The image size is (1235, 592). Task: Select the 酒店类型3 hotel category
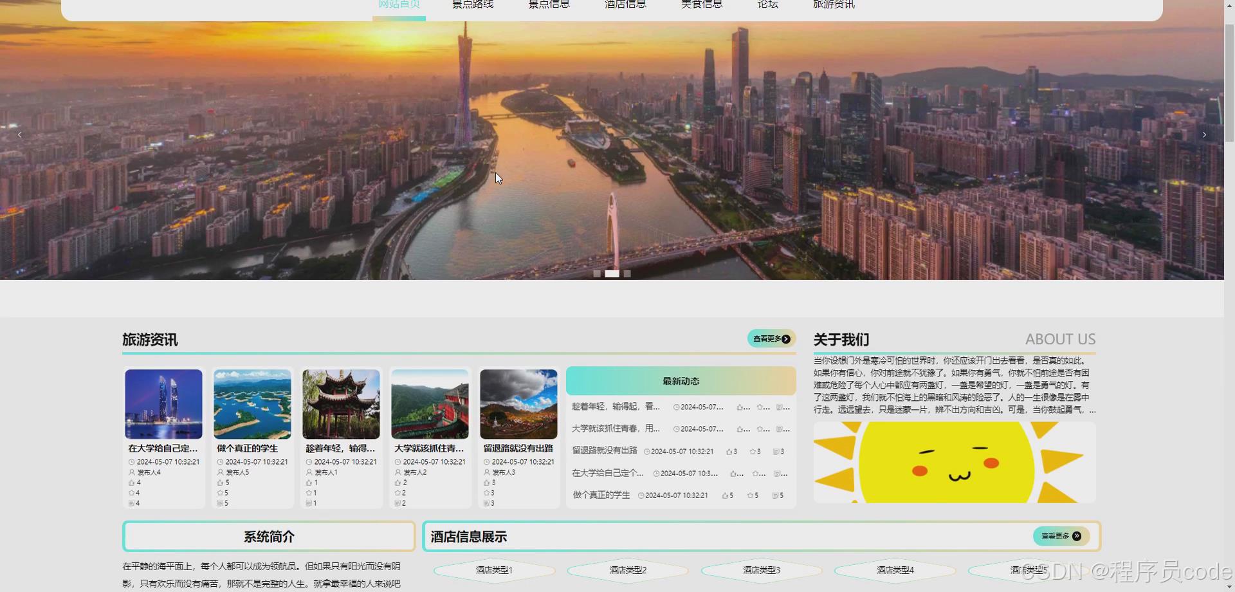tap(761, 570)
